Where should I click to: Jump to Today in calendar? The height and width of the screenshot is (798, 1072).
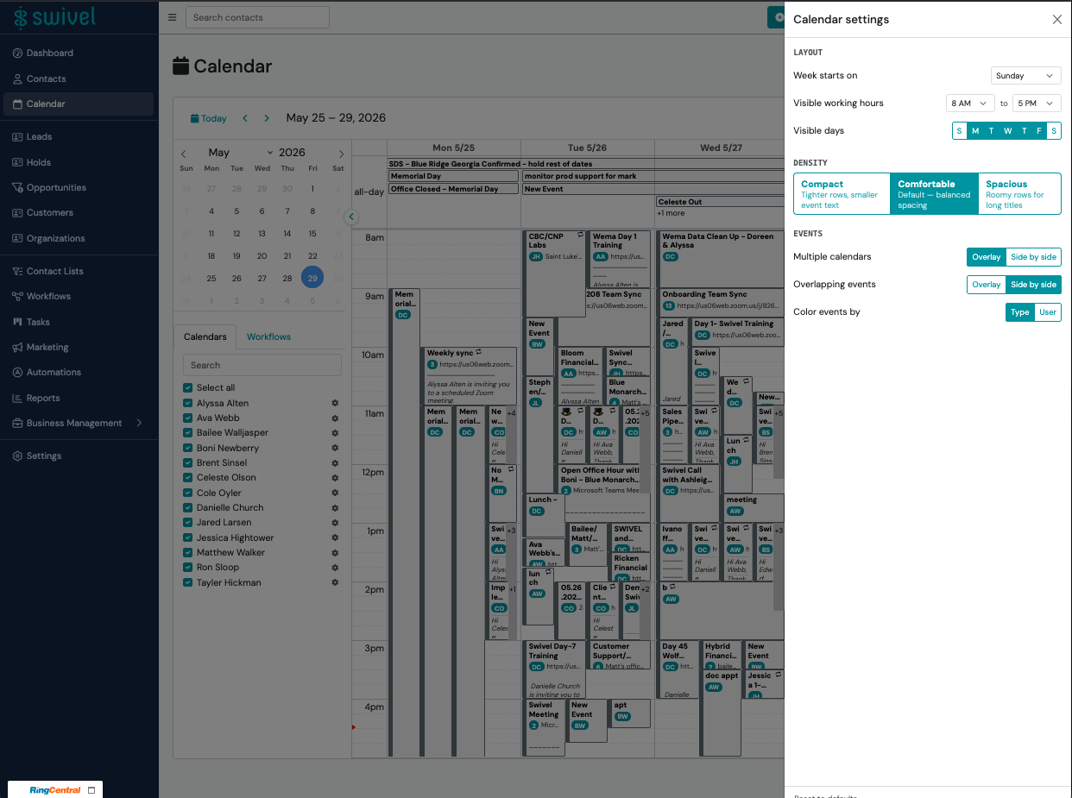208,118
